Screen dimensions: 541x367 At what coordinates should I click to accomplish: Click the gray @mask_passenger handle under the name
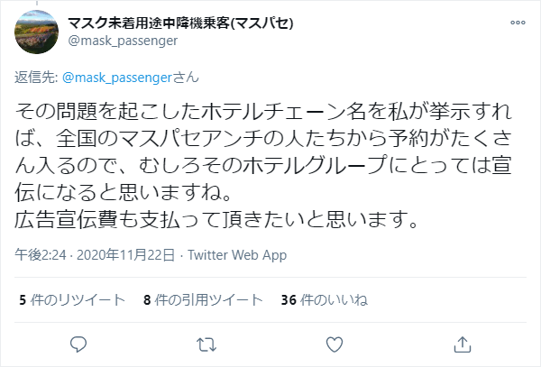click(x=123, y=41)
